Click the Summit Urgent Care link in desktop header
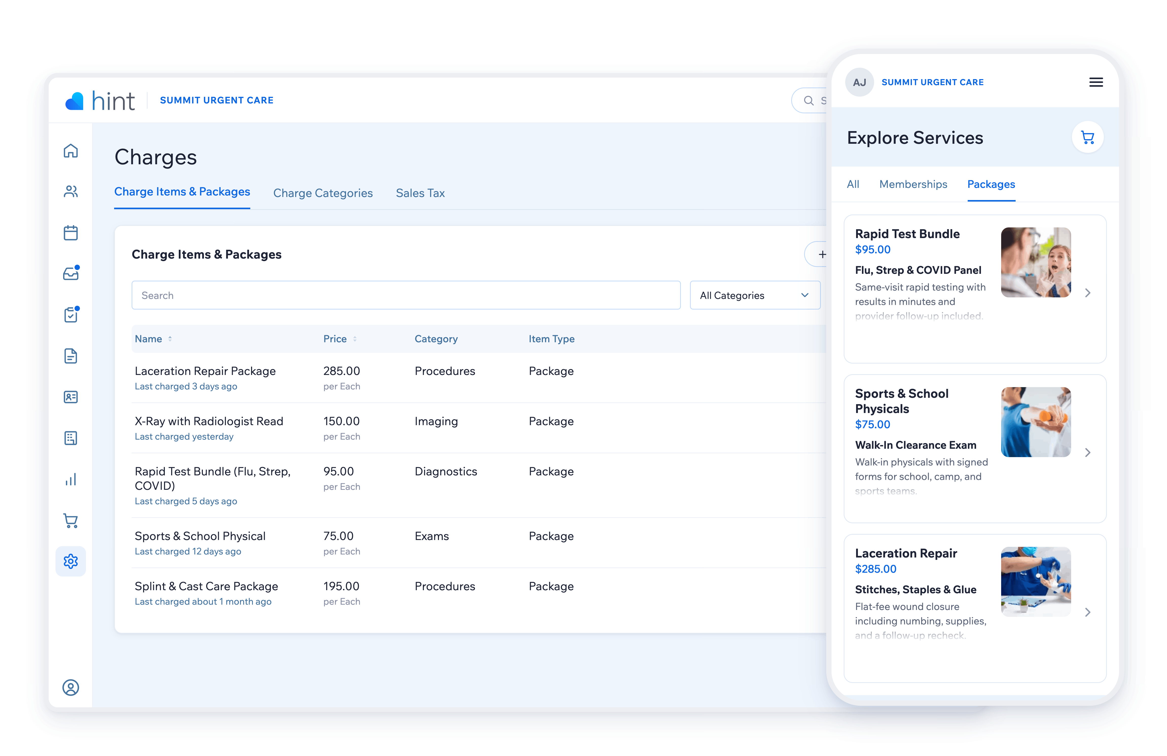1167x756 pixels. pos(217,100)
